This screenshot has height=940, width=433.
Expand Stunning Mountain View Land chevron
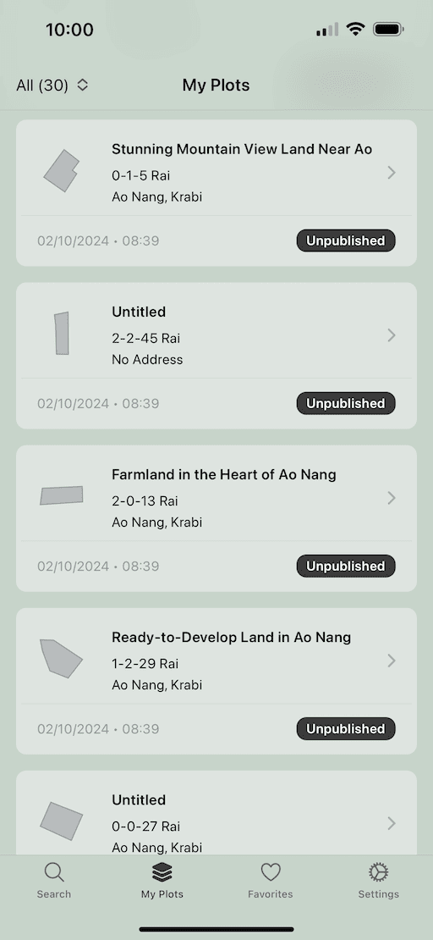pyautogui.click(x=392, y=173)
